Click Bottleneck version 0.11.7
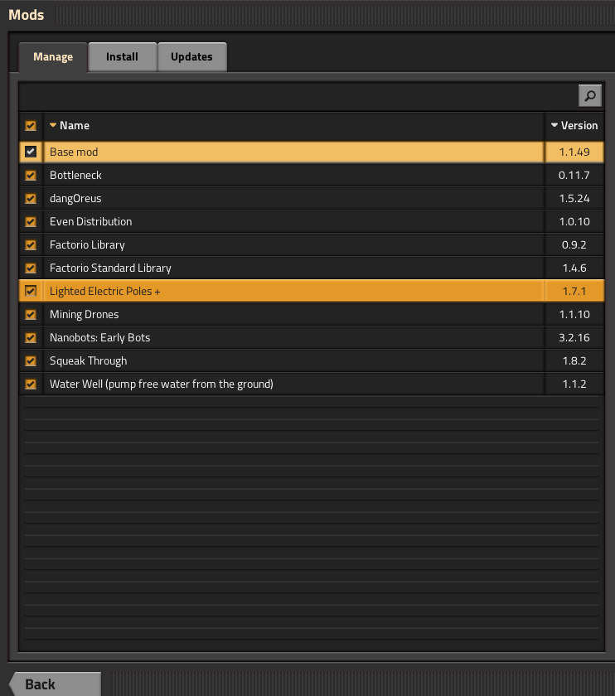 (574, 176)
